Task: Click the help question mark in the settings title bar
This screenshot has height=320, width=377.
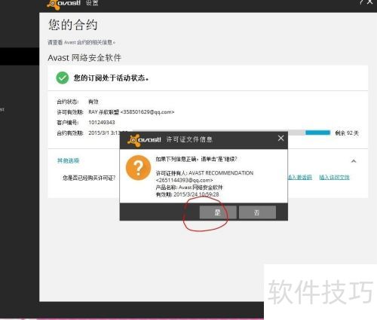Action: pyautogui.click(x=360, y=2)
